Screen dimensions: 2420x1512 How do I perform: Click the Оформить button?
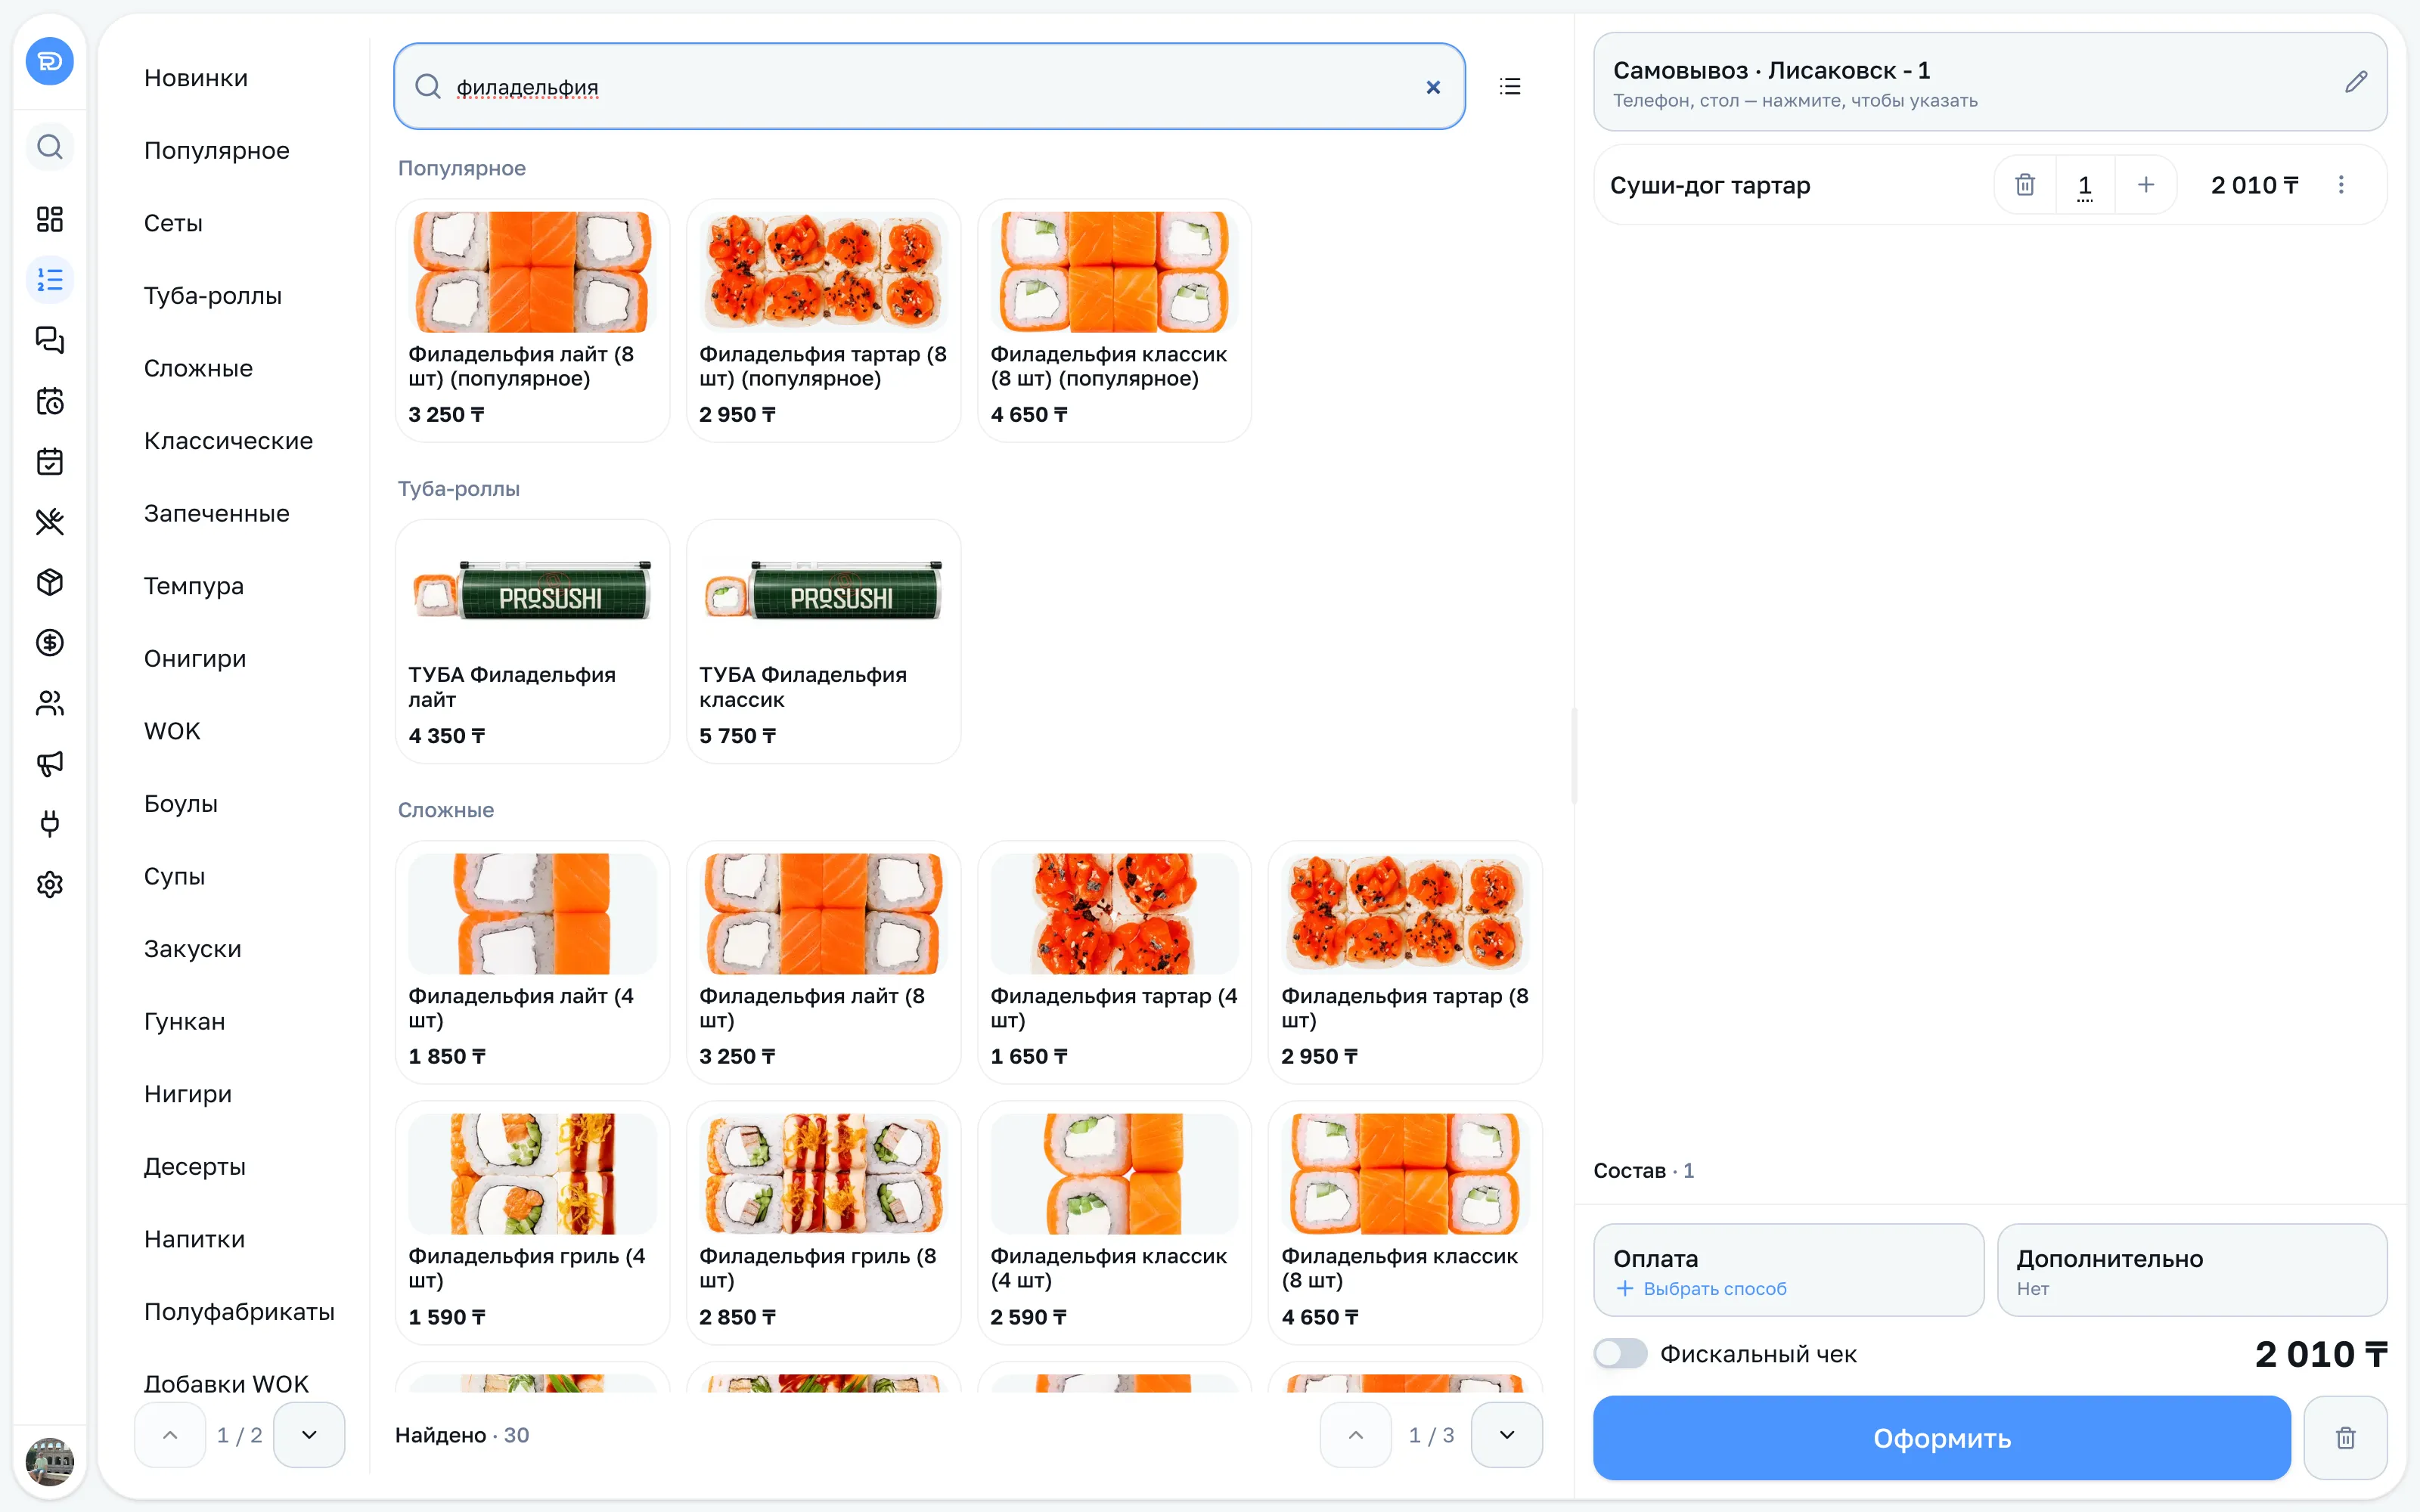[1942, 1438]
